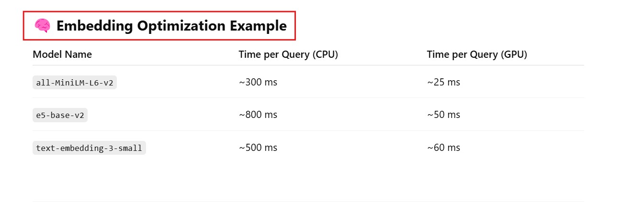
Task: Click the ~60 ms GPU time cell
Action: [x=443, y=148]
